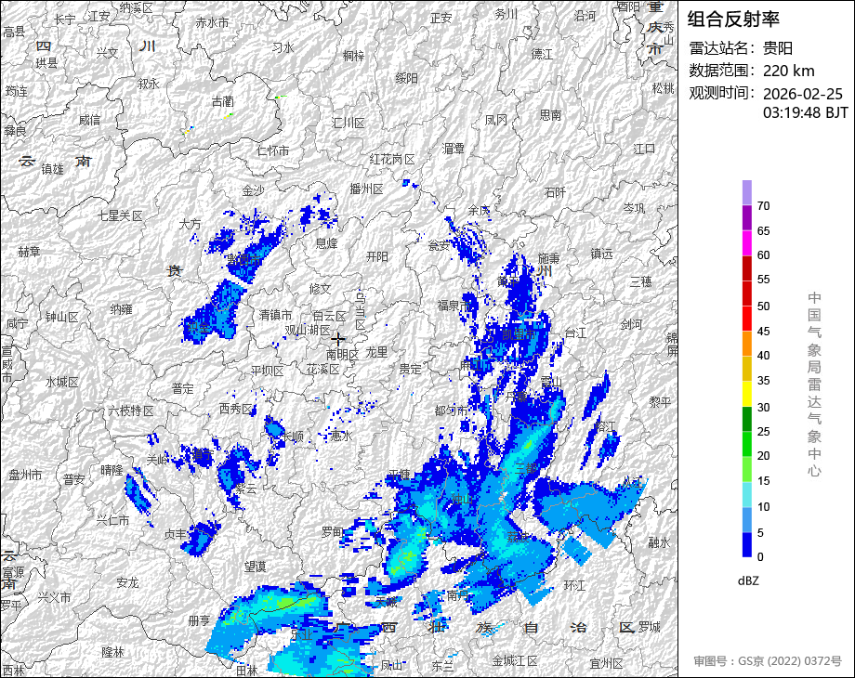
Task: Click the 古蔺 map label
Action: pos(222,101)
